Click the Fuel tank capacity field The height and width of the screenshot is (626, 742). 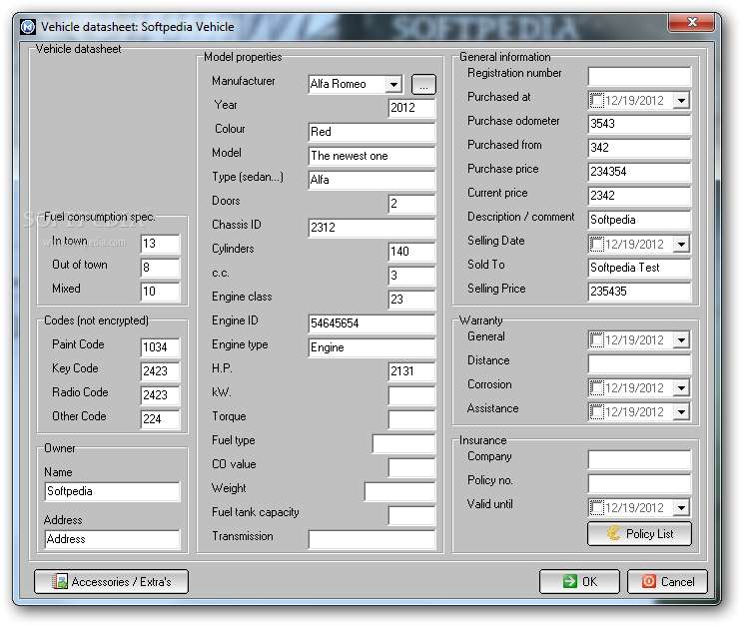[x=411, y=515]
